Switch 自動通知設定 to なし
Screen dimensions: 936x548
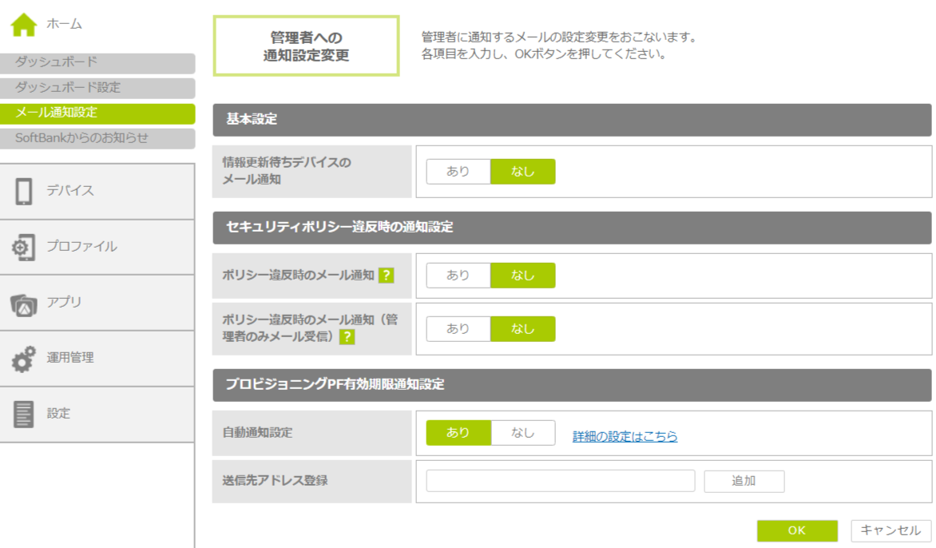tap(523, 433)
